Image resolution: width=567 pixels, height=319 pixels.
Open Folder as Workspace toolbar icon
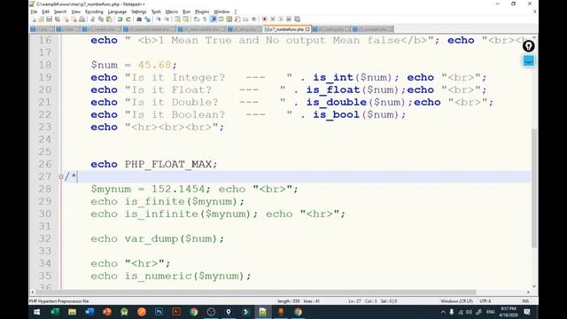(245, 19)
